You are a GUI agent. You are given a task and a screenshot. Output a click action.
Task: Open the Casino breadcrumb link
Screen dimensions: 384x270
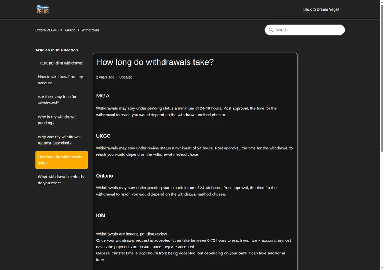coord(70,30)
